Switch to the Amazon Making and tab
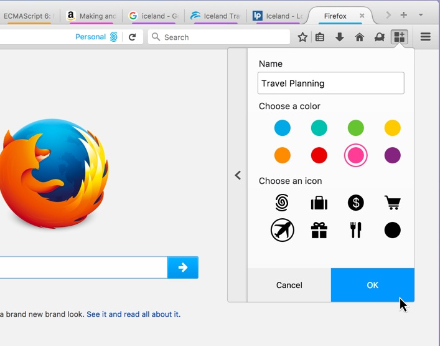The width and height of the screenshot is (440, 346). coord(91,16)
